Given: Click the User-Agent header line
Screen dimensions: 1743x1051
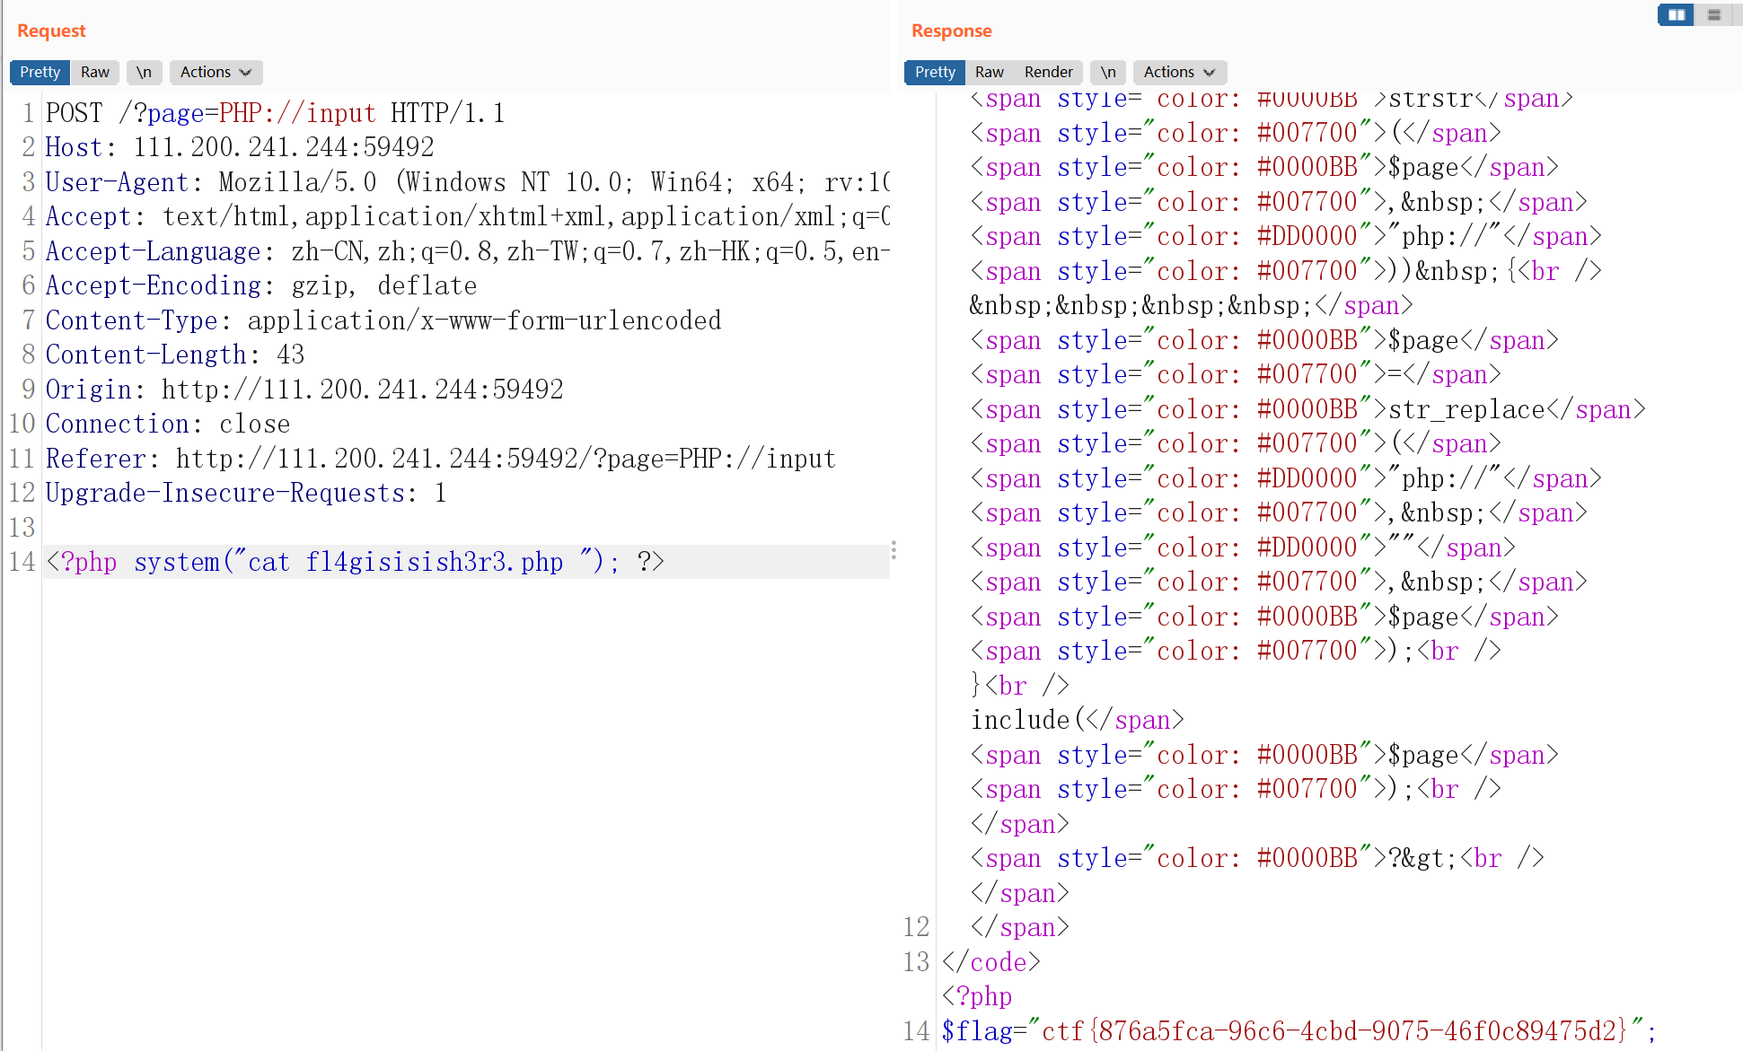Looking at the screenshot, I should pos(467,182).
